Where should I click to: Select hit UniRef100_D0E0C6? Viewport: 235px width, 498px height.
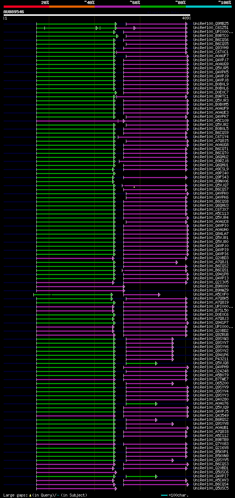coord(211,314)
